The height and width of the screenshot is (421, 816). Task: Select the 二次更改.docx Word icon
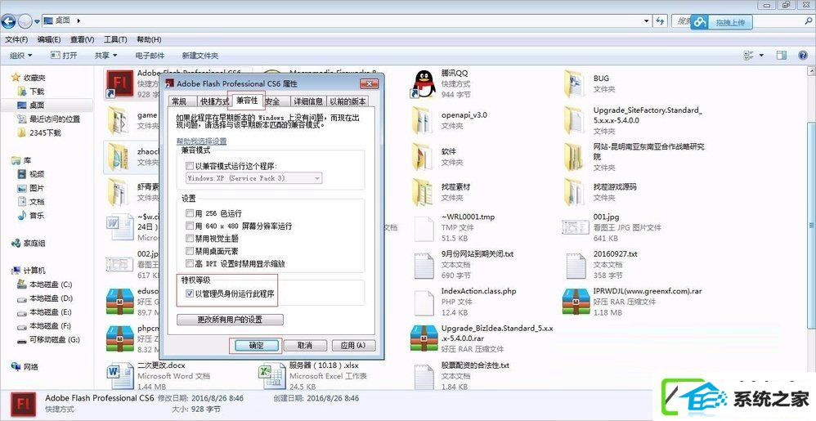tap(119, 377)
